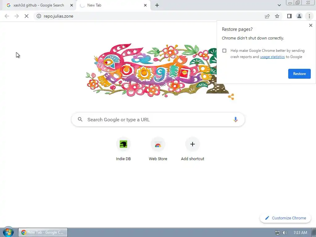Viewport: 316px width, 237px height.
Task: Click the Restore button
Action: (x=299, y=74)
